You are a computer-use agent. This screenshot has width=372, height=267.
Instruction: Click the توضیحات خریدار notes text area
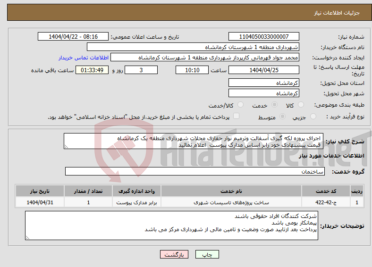[x=171, y=225]
